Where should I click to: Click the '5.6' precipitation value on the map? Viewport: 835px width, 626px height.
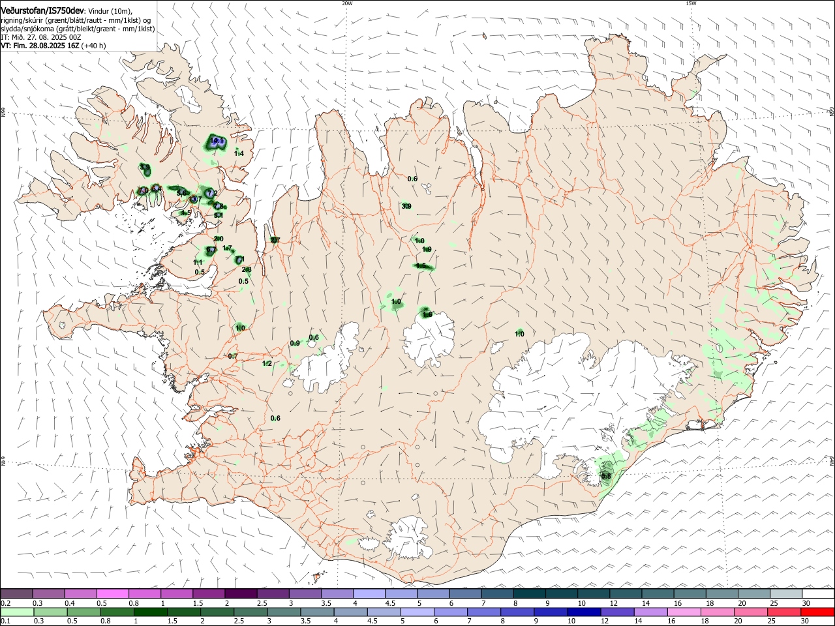point(181,193)
